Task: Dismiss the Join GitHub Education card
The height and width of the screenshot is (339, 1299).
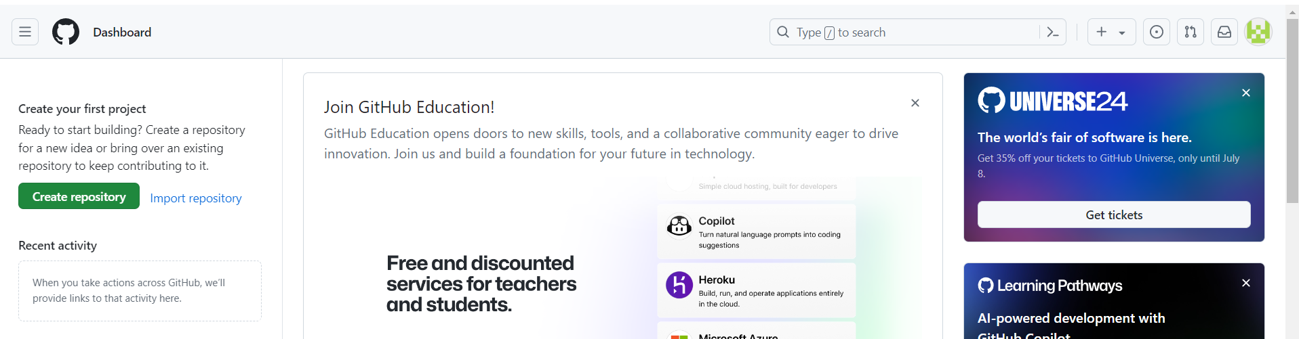Action: click(915, 103)
